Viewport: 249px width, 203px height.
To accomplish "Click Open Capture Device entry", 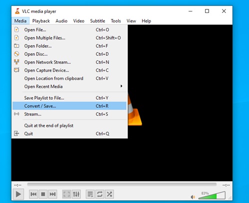I will [69, 70].
